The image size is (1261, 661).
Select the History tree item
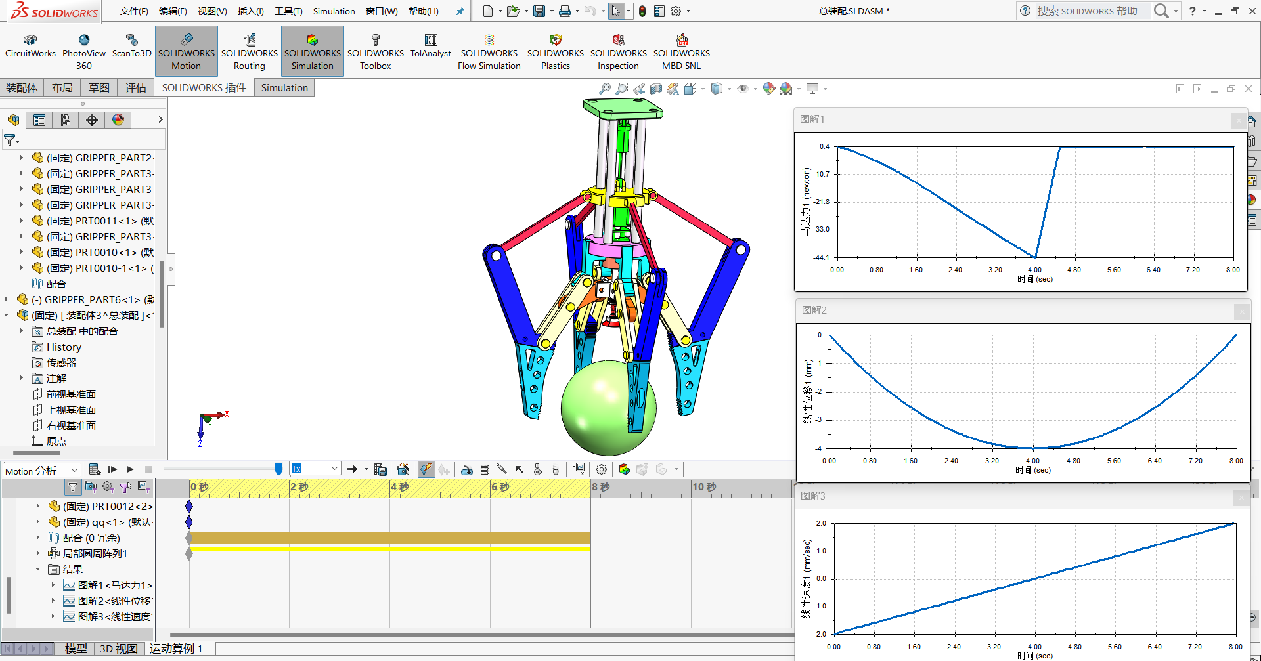tap(64, 347)
